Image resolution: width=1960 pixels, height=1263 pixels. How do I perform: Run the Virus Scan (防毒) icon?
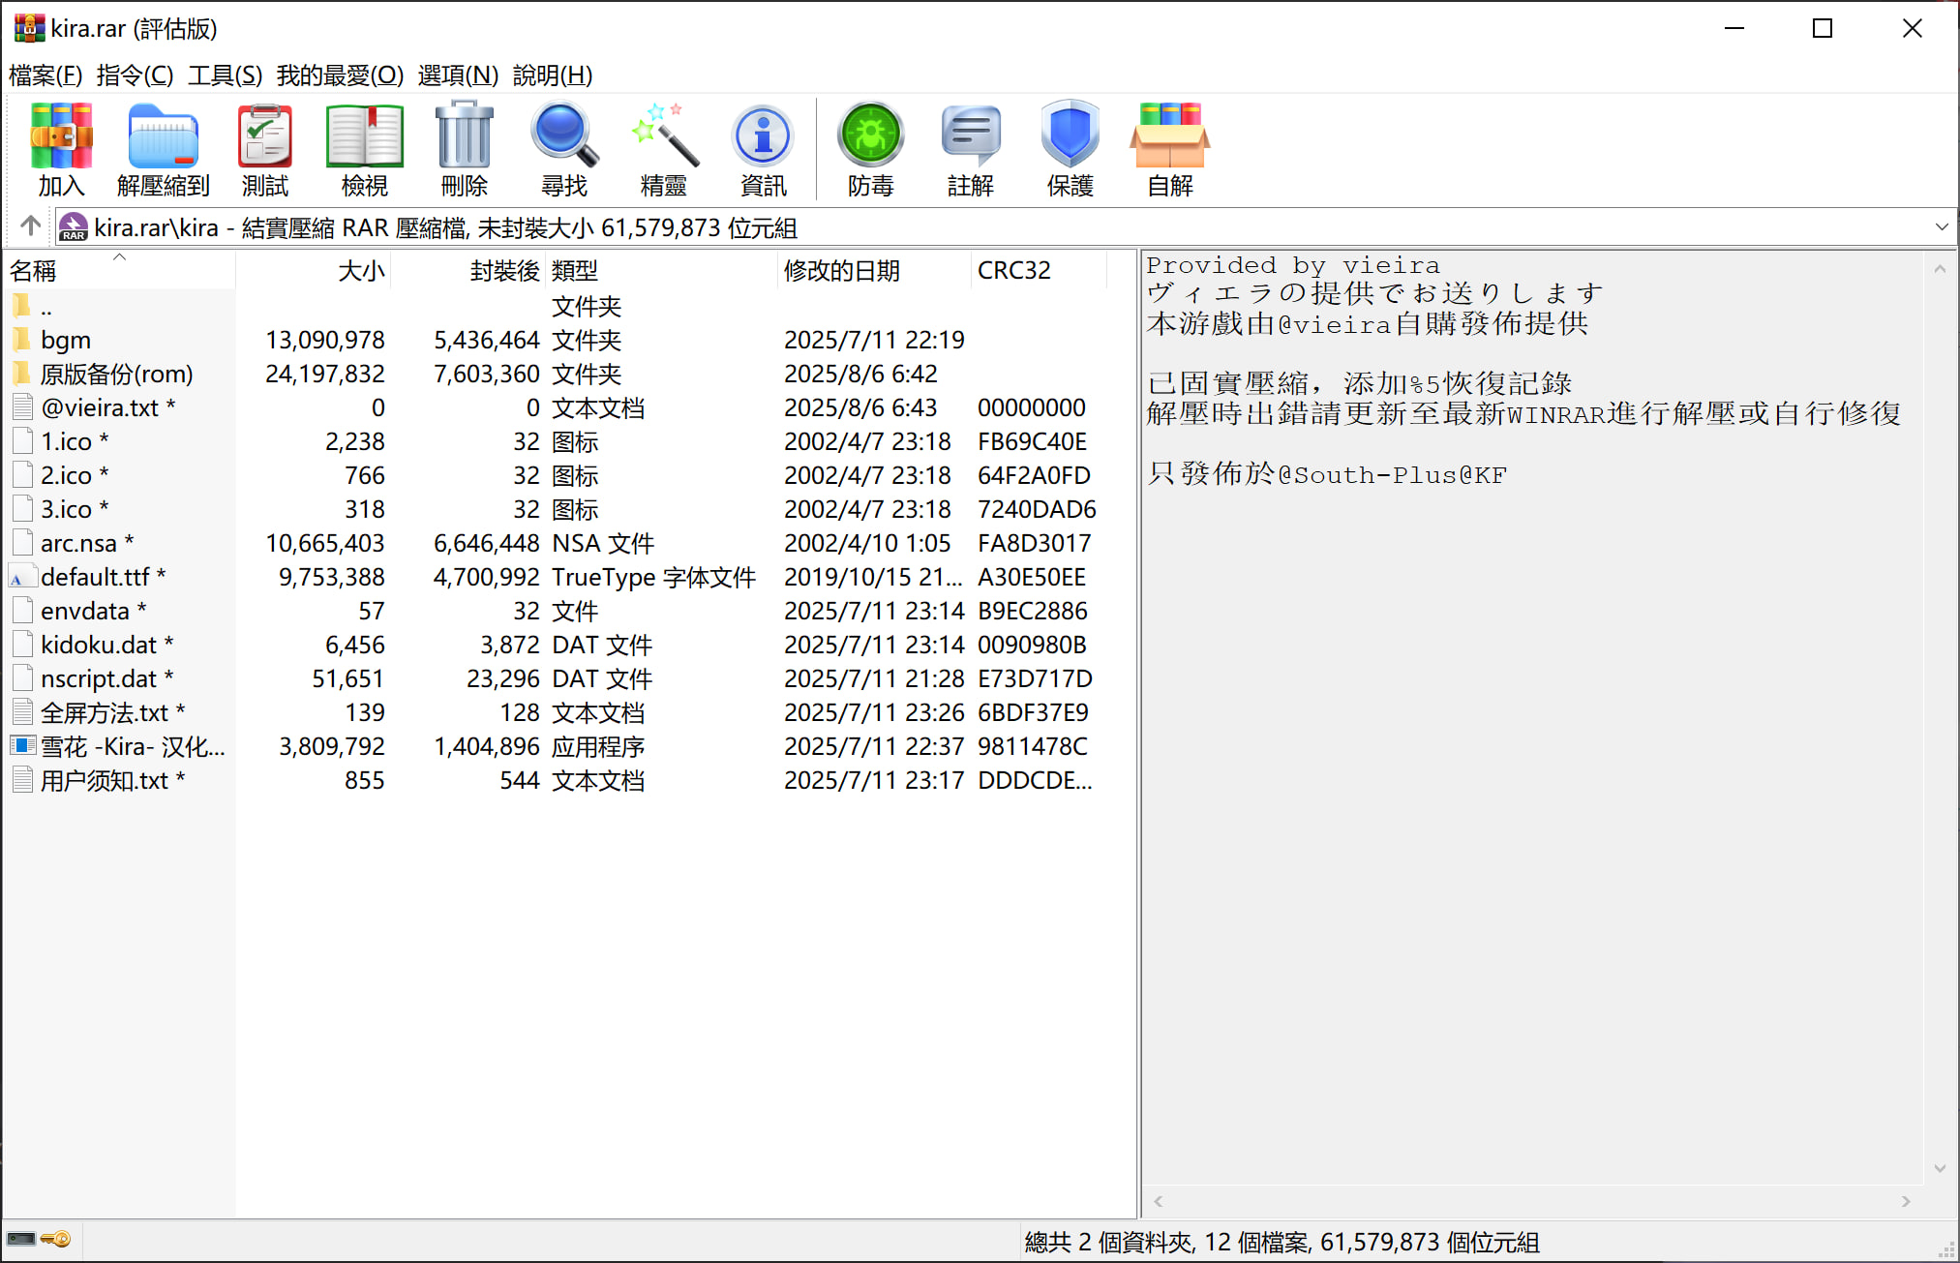click(x=870, y=148)
